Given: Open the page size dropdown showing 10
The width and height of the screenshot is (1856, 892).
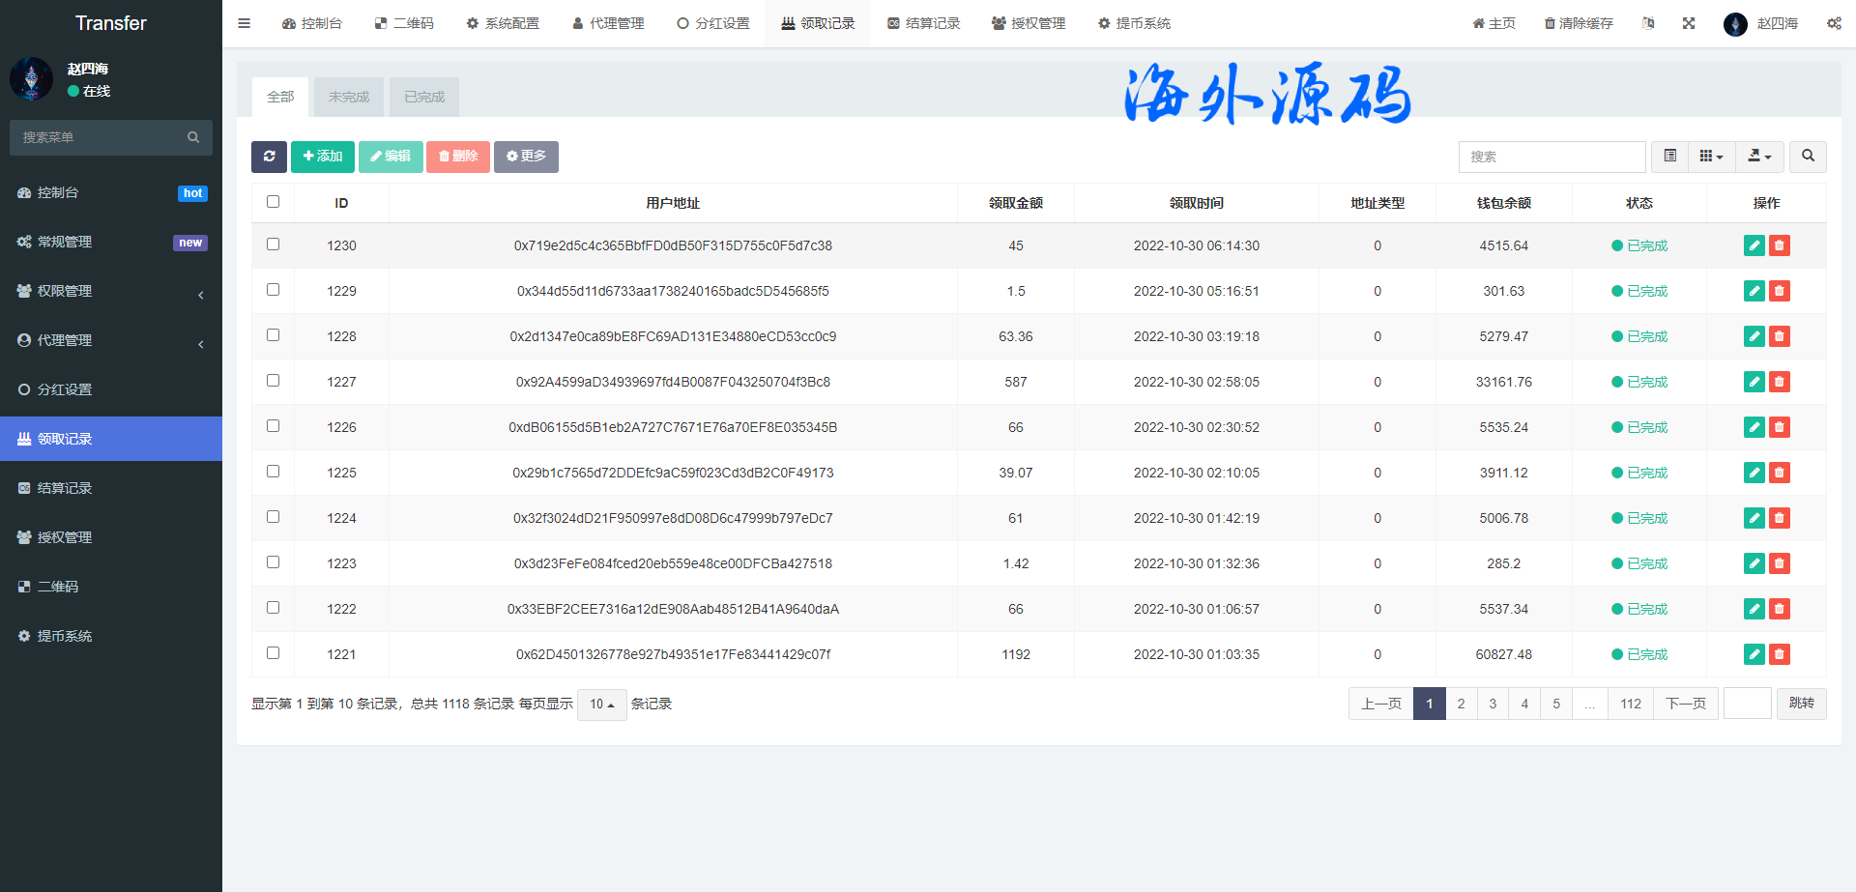Looking at the screenshot, I should [x=601, y=705].
